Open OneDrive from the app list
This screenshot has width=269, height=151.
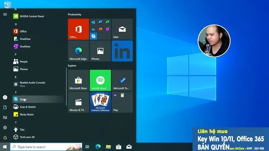pyautogui.click(x=38, y=39)
